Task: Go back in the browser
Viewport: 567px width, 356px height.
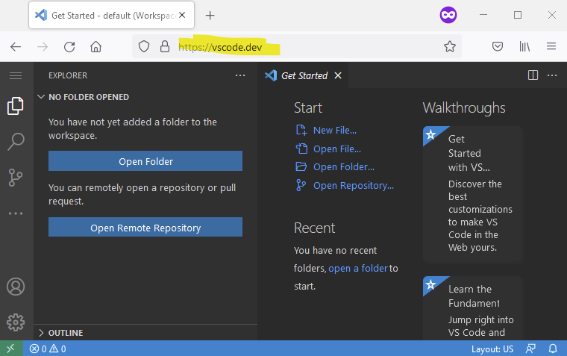Action: tap(16, 47)
